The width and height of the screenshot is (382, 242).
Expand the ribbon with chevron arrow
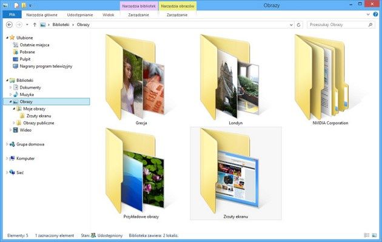[368, 15]
